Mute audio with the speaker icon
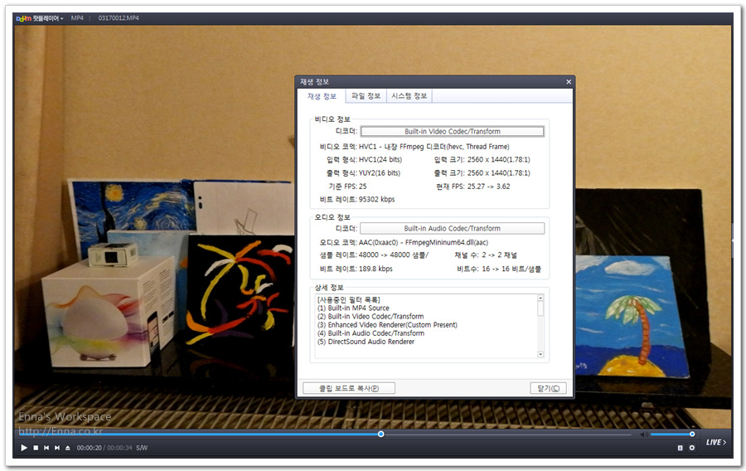This screenshot has width=746, height=471. (643, 434)
